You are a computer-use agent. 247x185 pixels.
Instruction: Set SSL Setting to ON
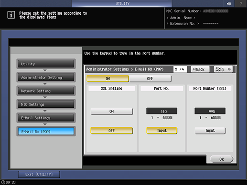(112, 112)
